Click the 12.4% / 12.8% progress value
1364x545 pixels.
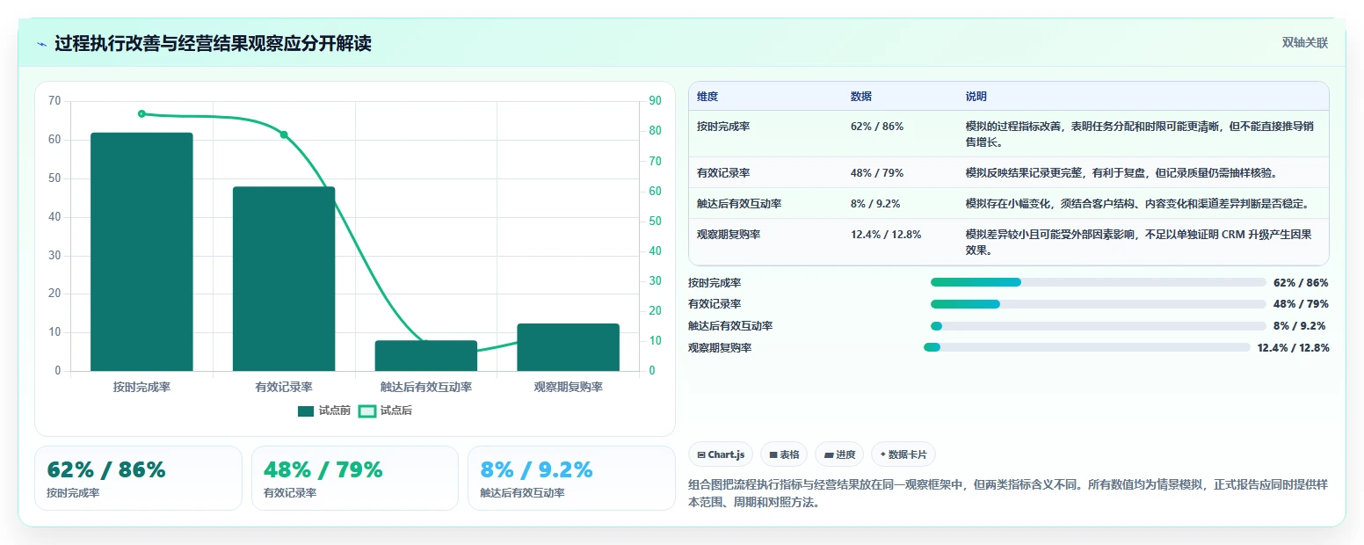pyautogui.click(x=1293, y=348)
